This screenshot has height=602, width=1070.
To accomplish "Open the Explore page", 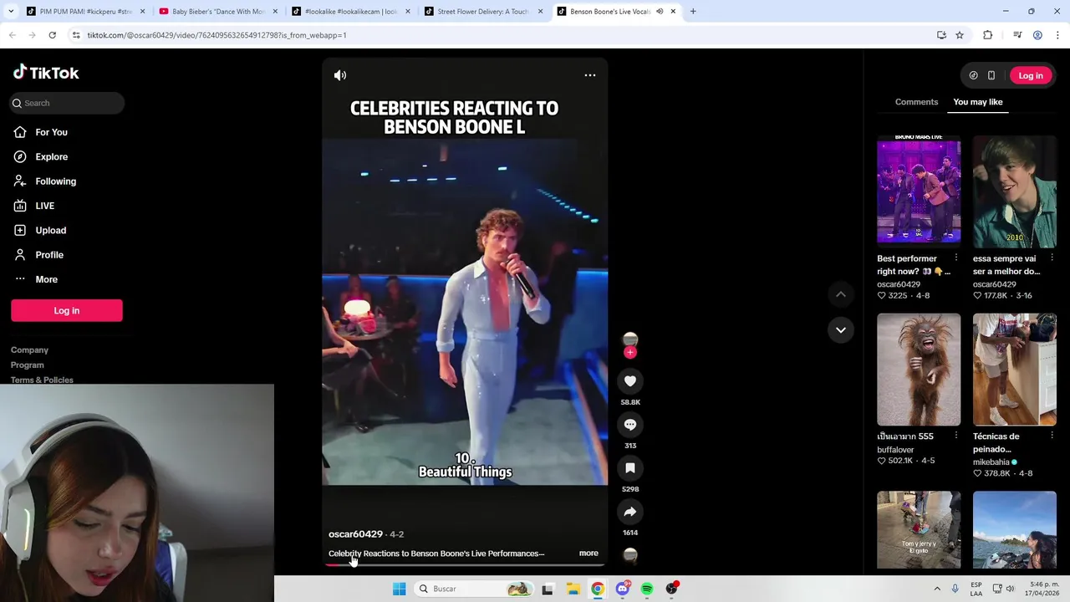I will click(x=51, y=156).
